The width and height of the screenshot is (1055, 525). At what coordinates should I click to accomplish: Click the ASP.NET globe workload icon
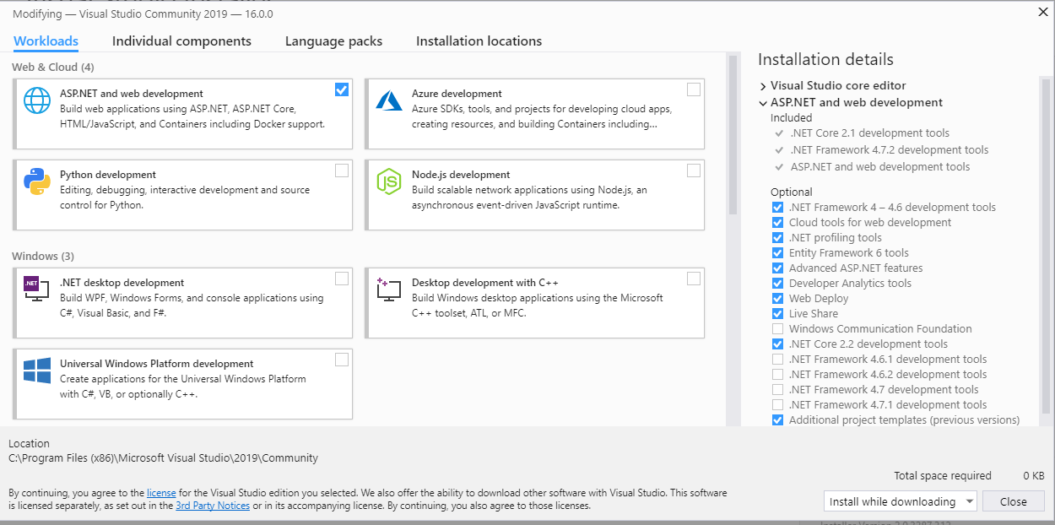point(37,100)
